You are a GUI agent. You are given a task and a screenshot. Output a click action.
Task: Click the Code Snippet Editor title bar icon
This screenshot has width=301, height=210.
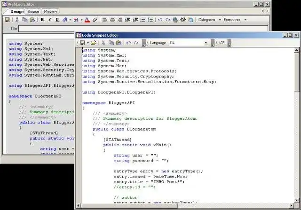[x=79, y=35]
